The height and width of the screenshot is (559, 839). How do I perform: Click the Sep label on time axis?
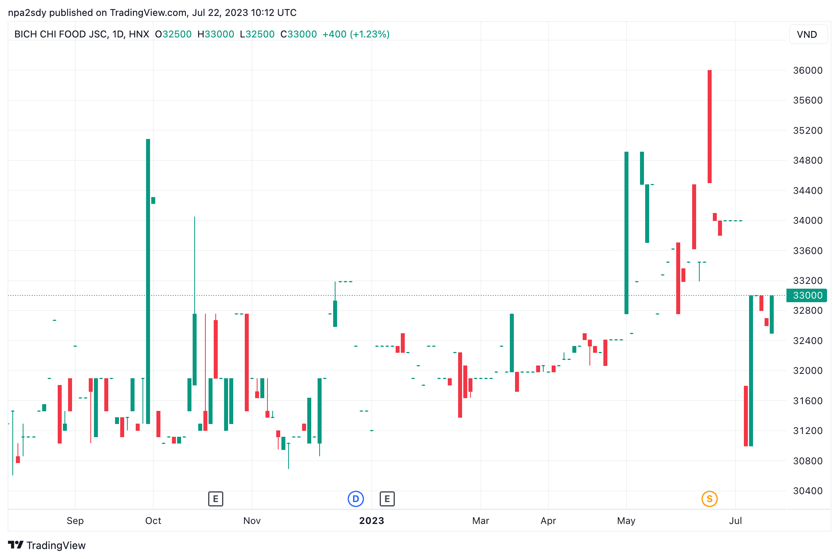pos(75,521)
